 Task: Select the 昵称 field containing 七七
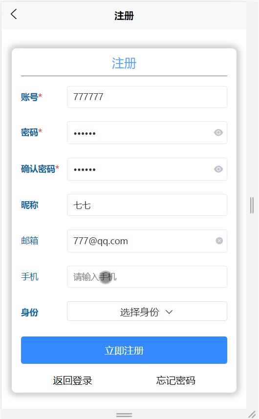click(147, 205)
